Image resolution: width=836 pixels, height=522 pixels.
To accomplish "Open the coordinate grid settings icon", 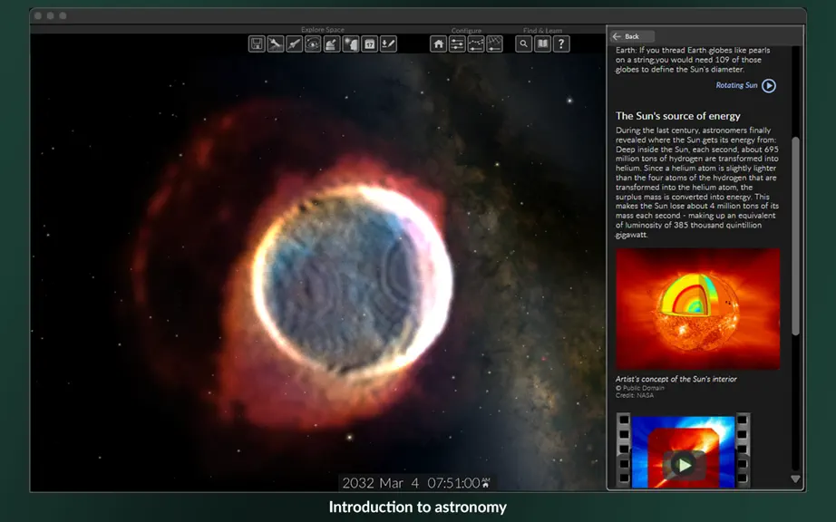I will (x=494, y=43).
